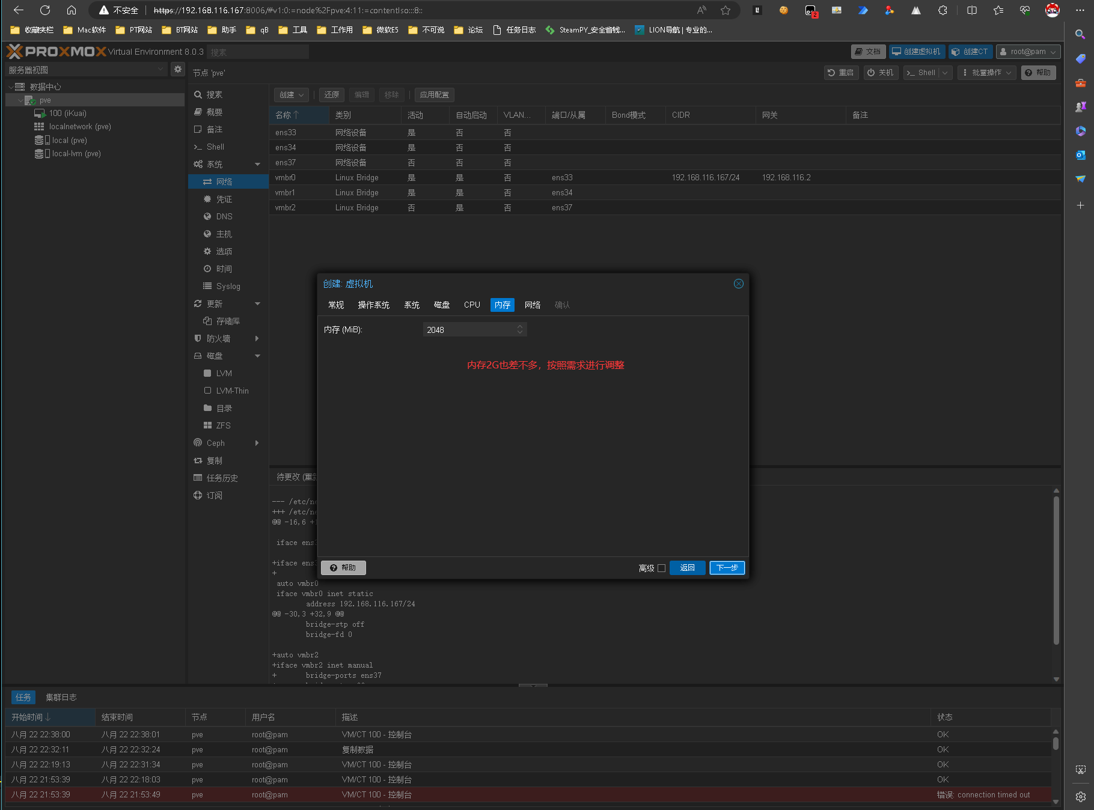Click the 内存 (MiB) value field

(x=469, y=330)
